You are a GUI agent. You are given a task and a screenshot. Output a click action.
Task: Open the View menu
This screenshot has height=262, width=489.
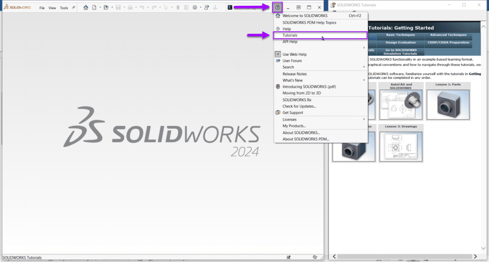52,8
